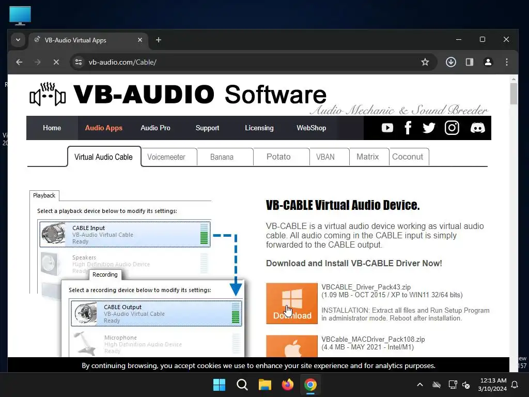Expand the tab search dropdown
529x397 pixels.
(18, 40)
